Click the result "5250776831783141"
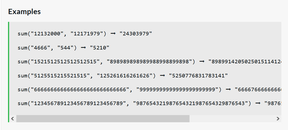 (198, 76)
